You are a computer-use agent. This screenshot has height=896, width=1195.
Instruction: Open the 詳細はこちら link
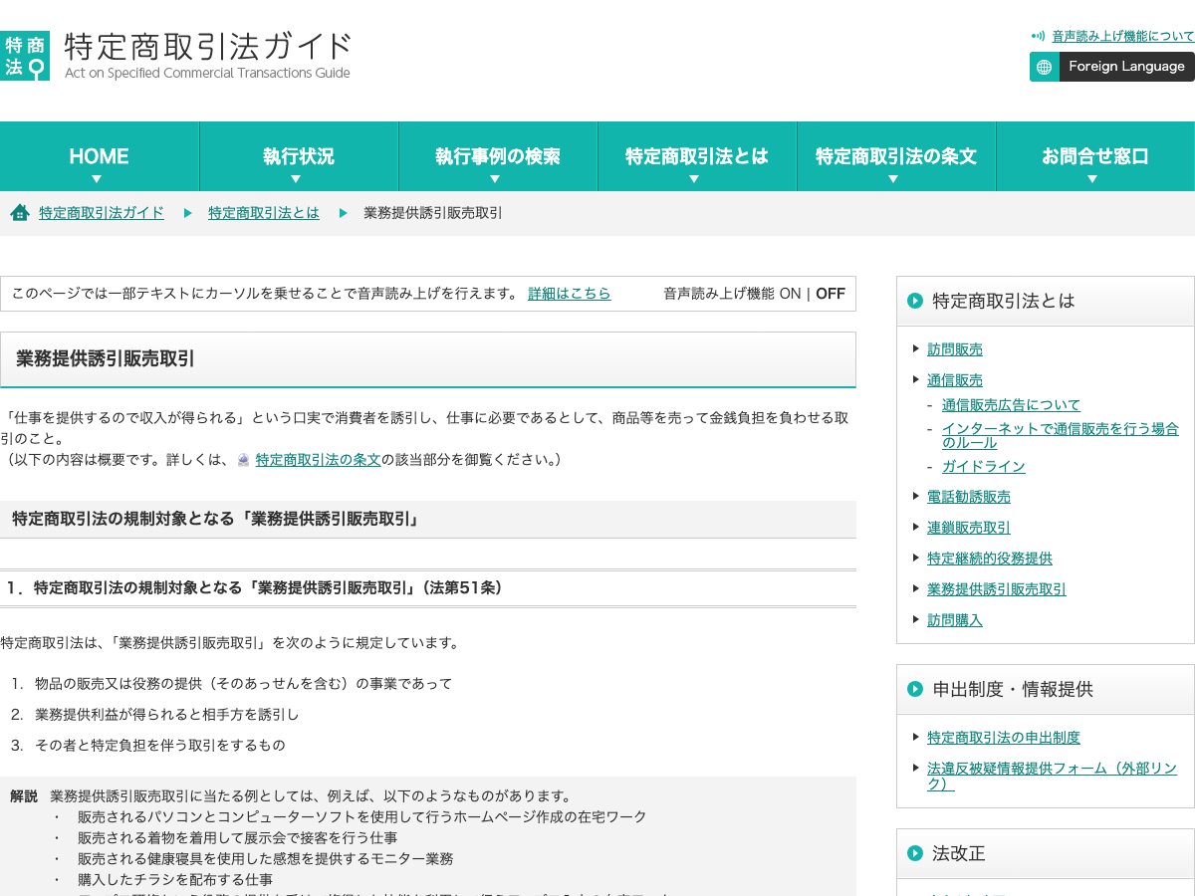click(x=570, y=294)
